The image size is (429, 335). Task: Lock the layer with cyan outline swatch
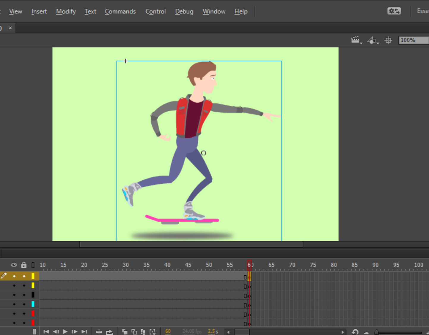pyautogui.click(x=24, y=304)
